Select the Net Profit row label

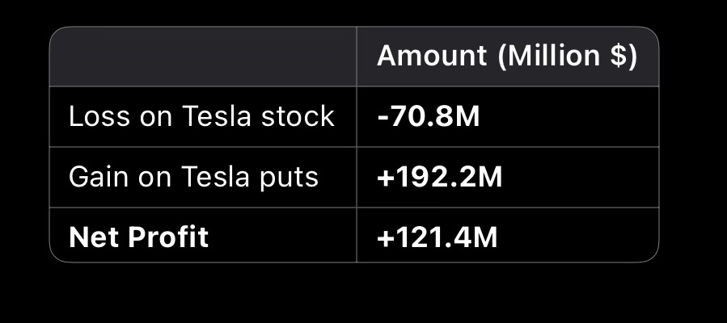coord(138,237)
